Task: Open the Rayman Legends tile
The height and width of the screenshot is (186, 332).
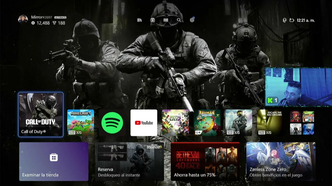Action: (207, 123)
